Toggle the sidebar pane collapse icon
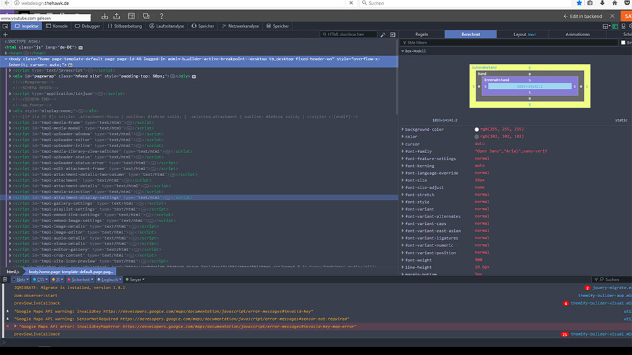 pos(392,35)
